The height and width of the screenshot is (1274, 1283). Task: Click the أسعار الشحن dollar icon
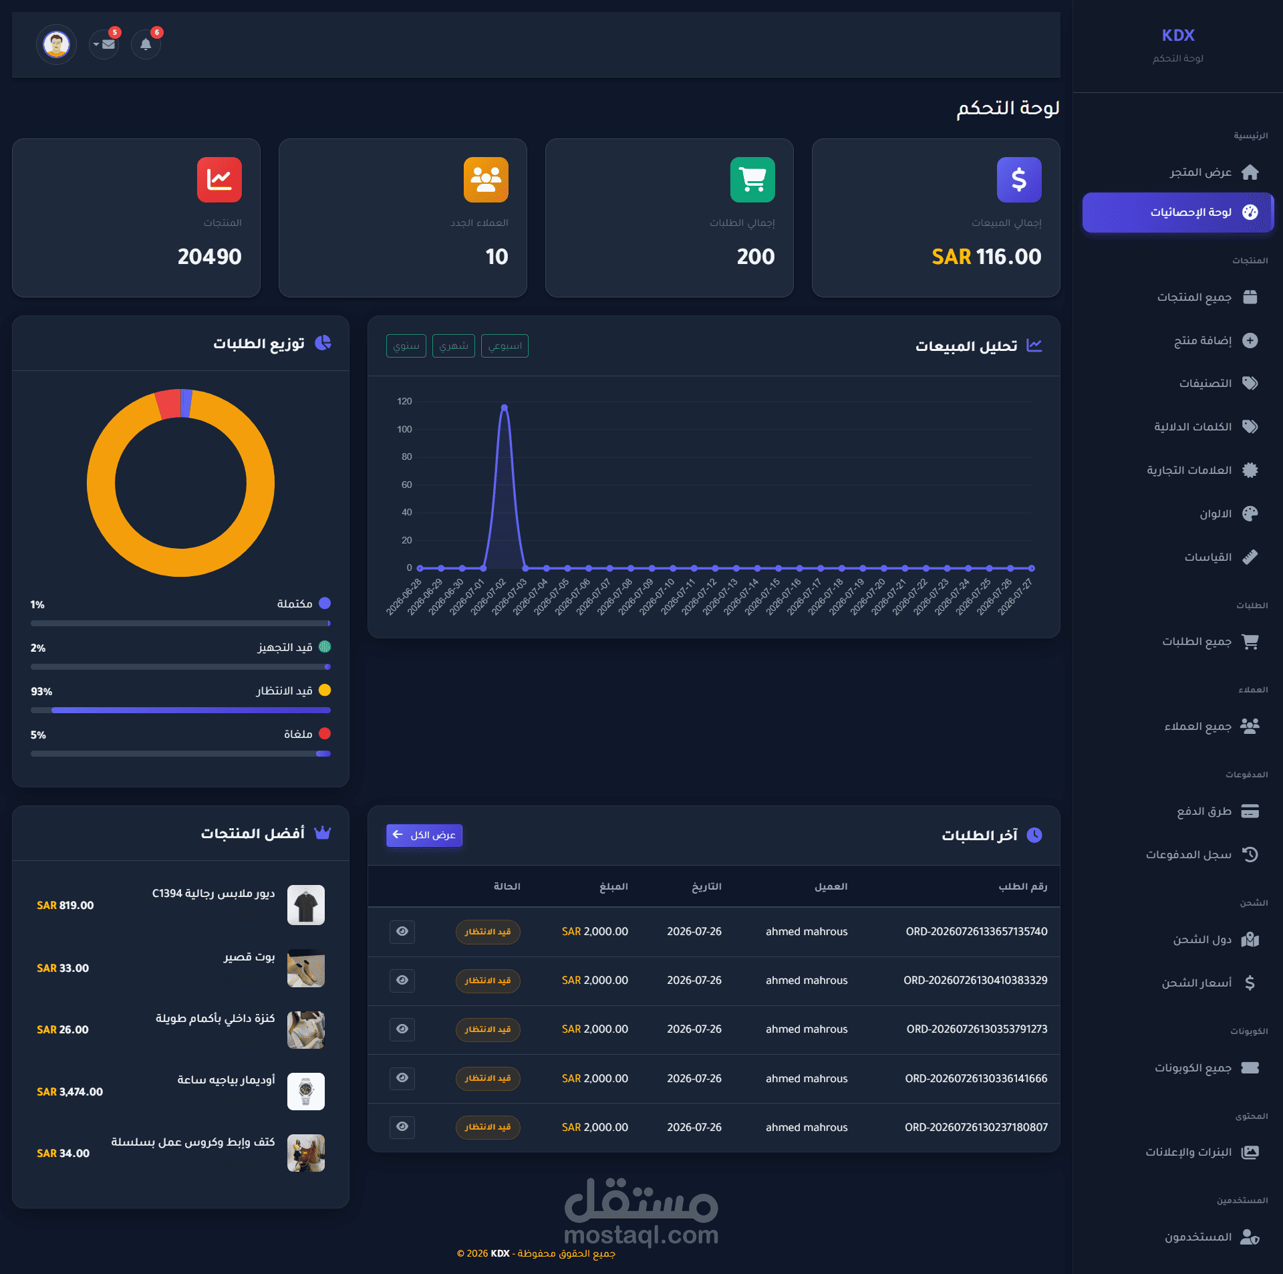pyautogui.click(x=1250, y=983)
